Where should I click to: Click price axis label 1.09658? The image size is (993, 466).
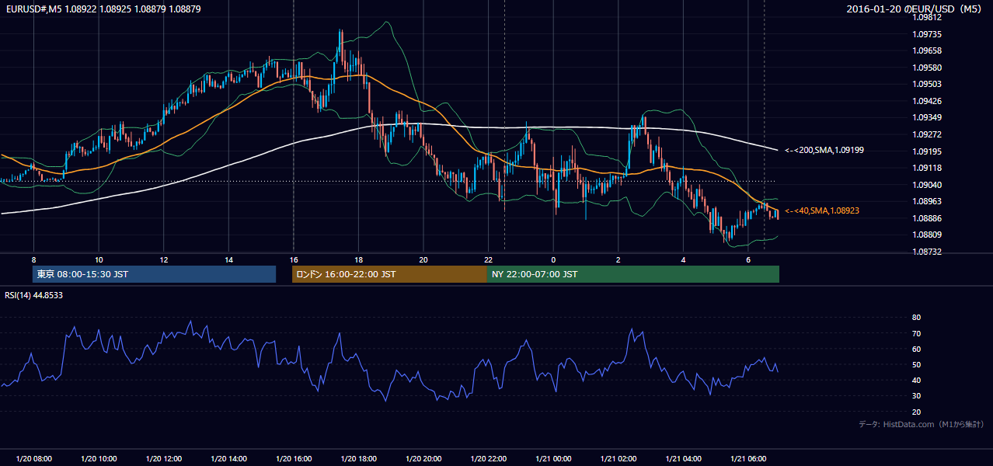[x=927, y=50]
